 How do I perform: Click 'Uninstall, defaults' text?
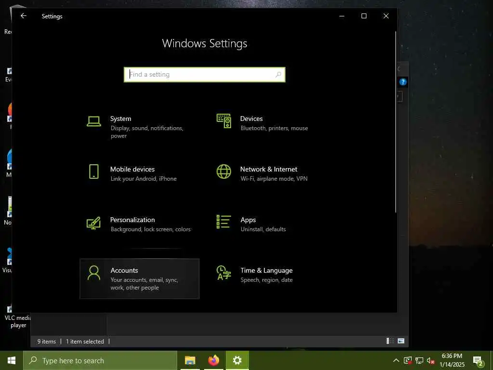[263, 229]
